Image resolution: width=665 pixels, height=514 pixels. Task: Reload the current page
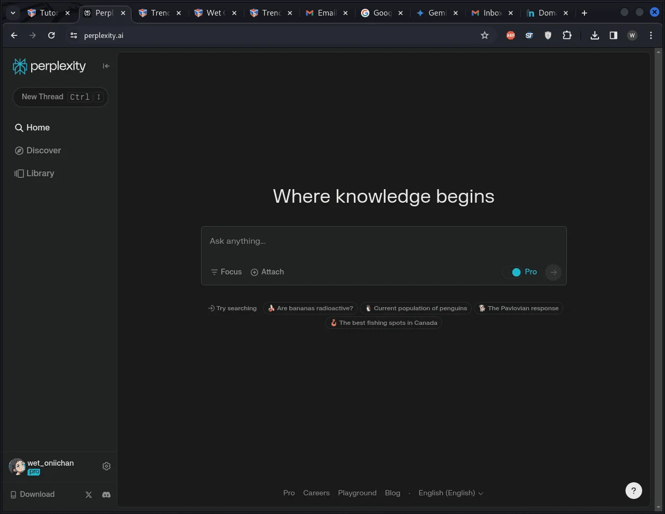click(51, 35)
